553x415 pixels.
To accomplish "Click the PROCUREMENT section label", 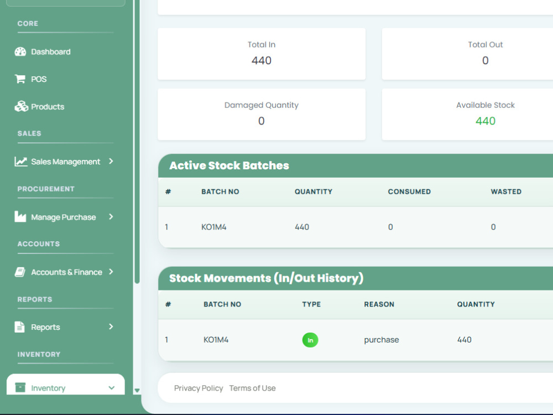I will click(46, 189).
